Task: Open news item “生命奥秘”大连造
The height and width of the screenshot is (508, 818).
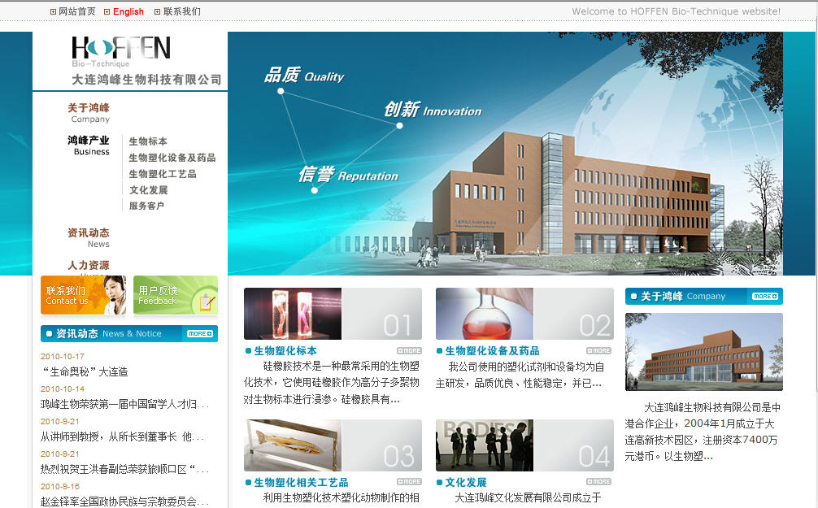Action: (x=85, y=371)
